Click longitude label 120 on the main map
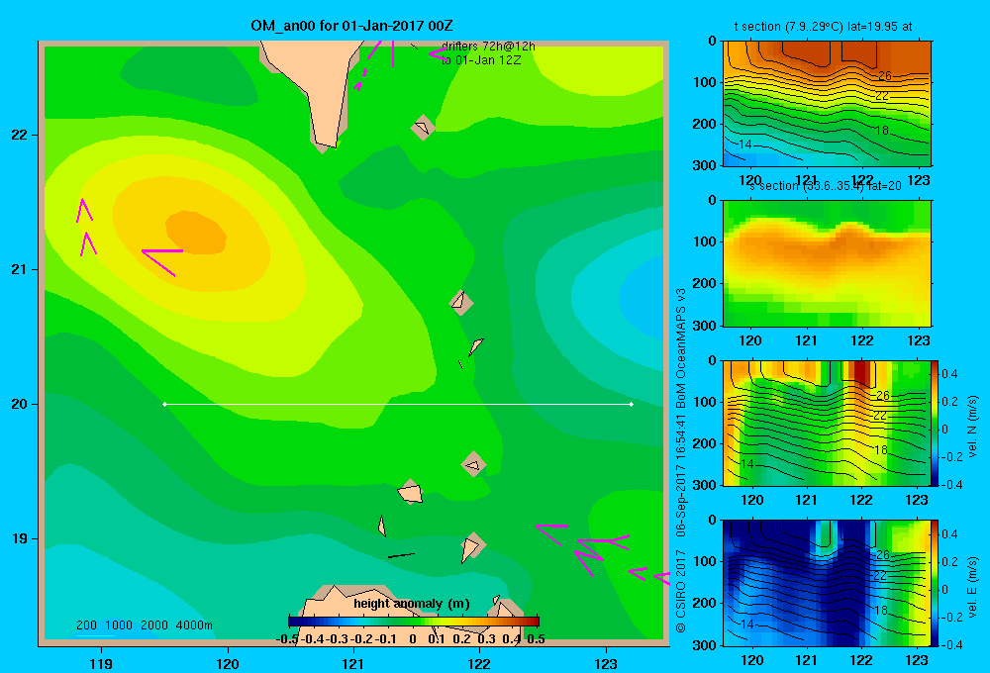 pos(228,663)
